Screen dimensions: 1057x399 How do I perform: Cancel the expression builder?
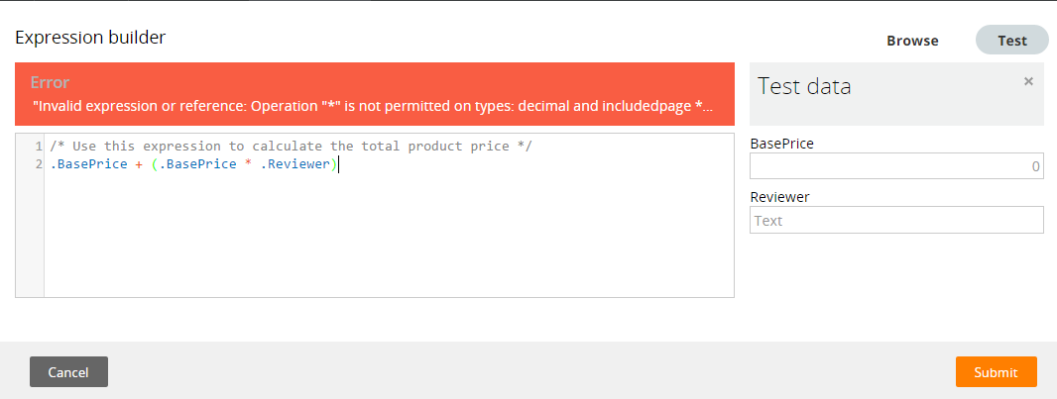pos(68,372)
